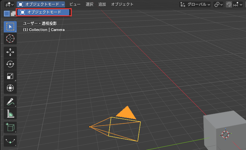Image resolution: width=246 pixels, height=150 pixels.
Task: Enable the new-selection box mode icon
Action: coord(7,14)
